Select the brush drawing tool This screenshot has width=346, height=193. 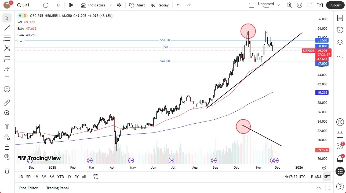point(7,69)
